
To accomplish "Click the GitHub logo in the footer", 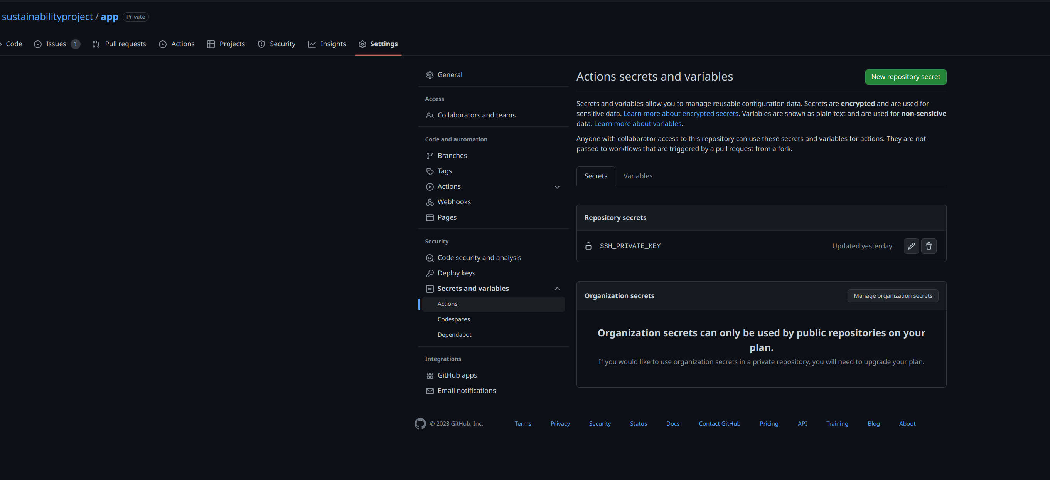I will 420,423.
